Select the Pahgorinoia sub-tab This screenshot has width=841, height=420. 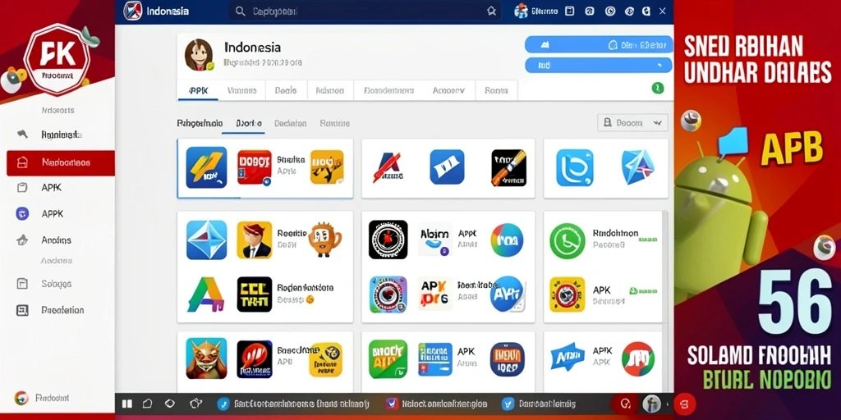(x=200, y=123)
